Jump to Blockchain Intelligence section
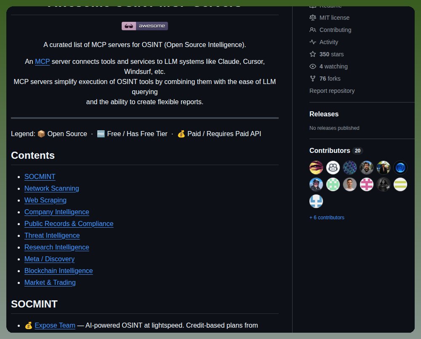Viewport: 421px width, 339px height. coord(59,271)
